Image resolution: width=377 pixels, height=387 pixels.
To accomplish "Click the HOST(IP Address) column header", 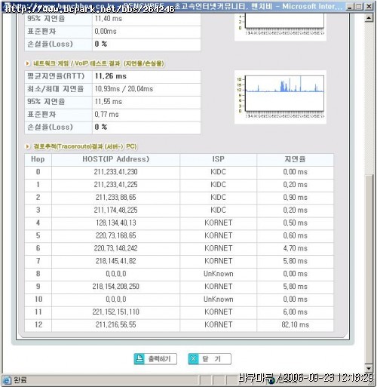I will tap(115, 159).
